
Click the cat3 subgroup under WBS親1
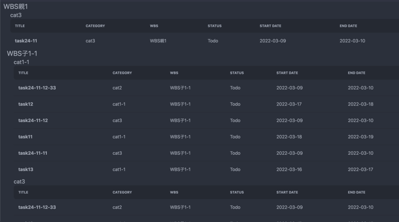[x=16, y=15]
